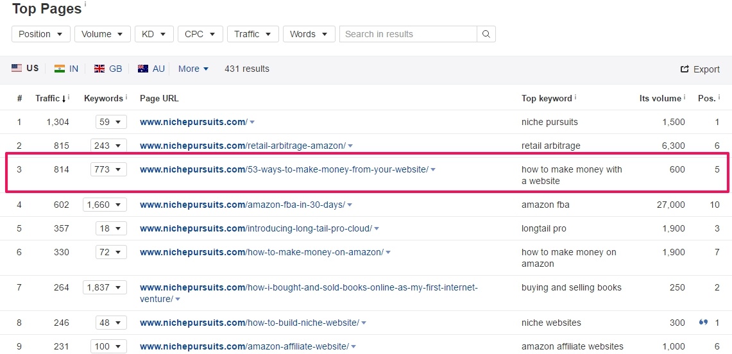Expand the 773 keywords dropdown
The height and width of the screenshot is (354, 732).
tap(109, 169)
